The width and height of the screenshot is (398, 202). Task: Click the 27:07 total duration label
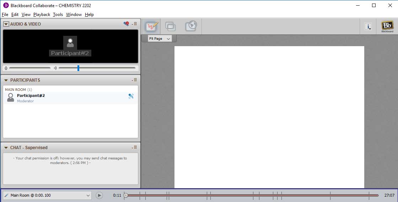(389, 195)
